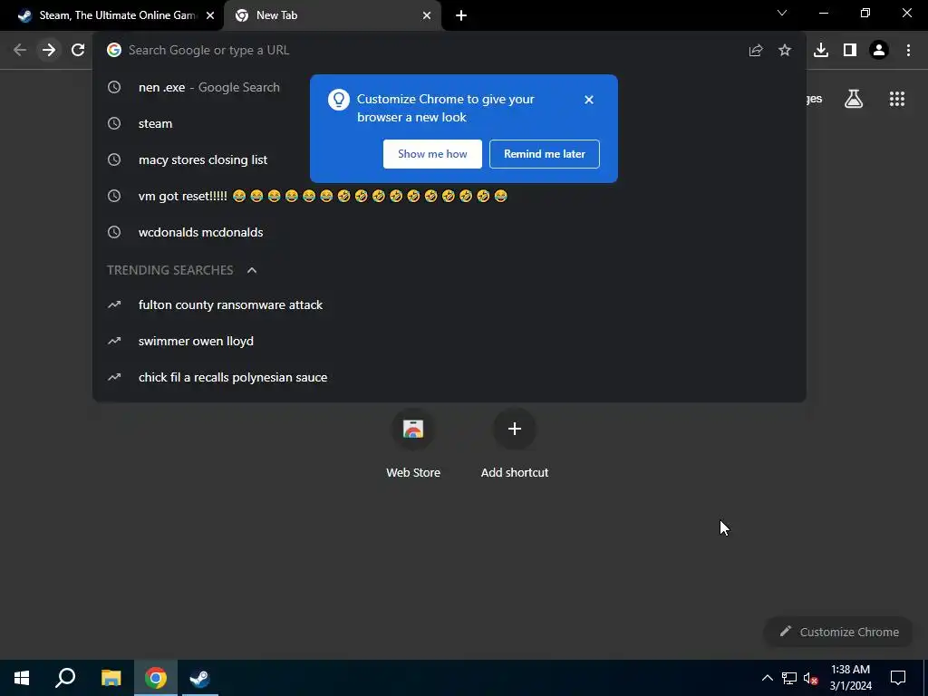Screen dimensions: 928x696
Task: Open the Search Labs flask icon
Action: click(x=854, y=99)
